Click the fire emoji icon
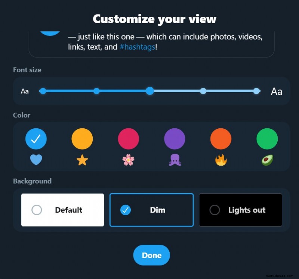Viewport: 299px width, 279px height. pos(221,160)
